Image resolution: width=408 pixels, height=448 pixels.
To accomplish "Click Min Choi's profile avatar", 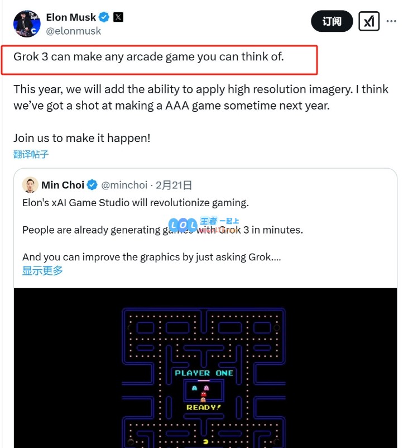I will (x=30, y=185).
